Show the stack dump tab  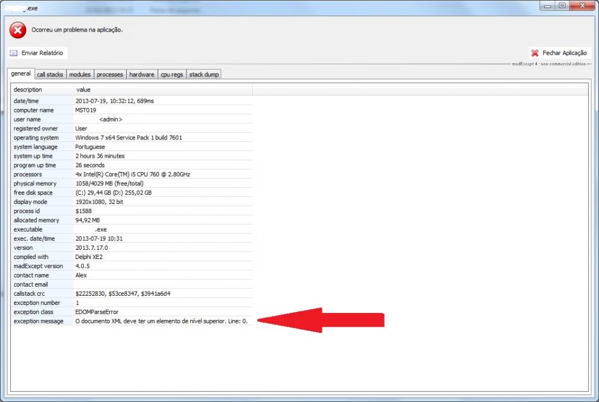[x=204, y=75]
